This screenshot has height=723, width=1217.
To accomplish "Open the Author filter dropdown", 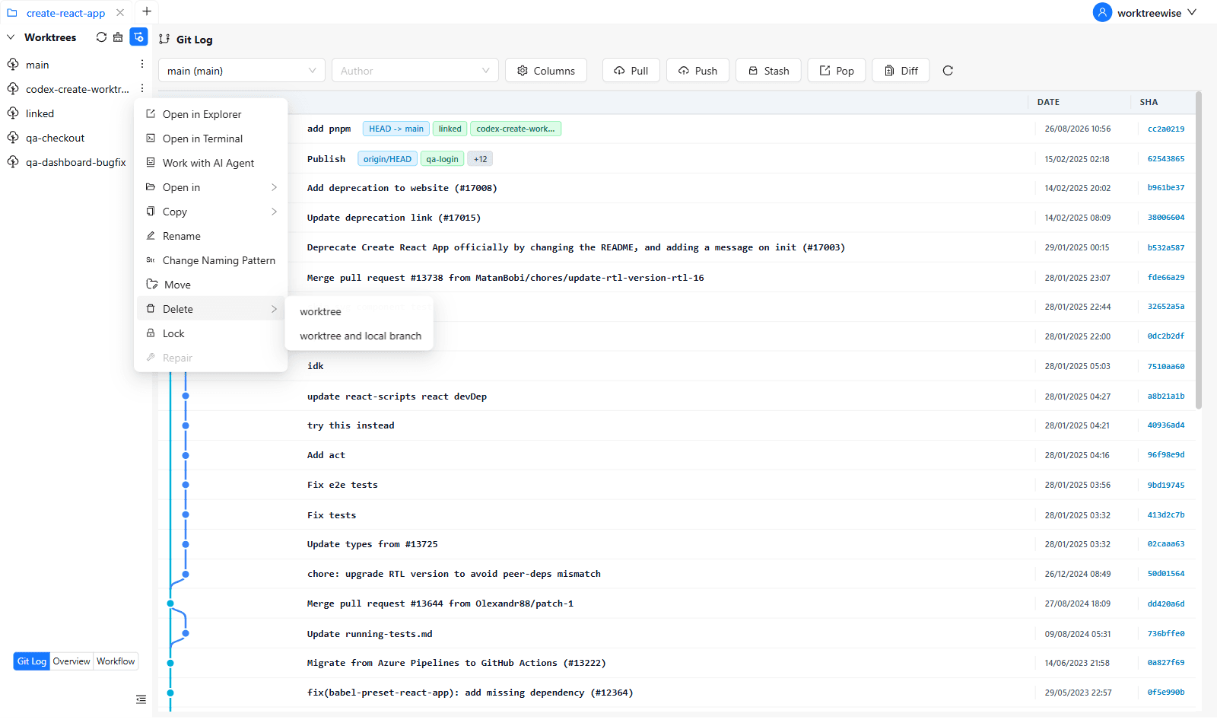I will pyautogui.click(x=415, y=71).
